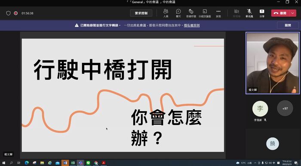The width and height of the screenshot is (301, 166).
Task: Click the system tray microphone icon
Action: click(x=263, y=163)
